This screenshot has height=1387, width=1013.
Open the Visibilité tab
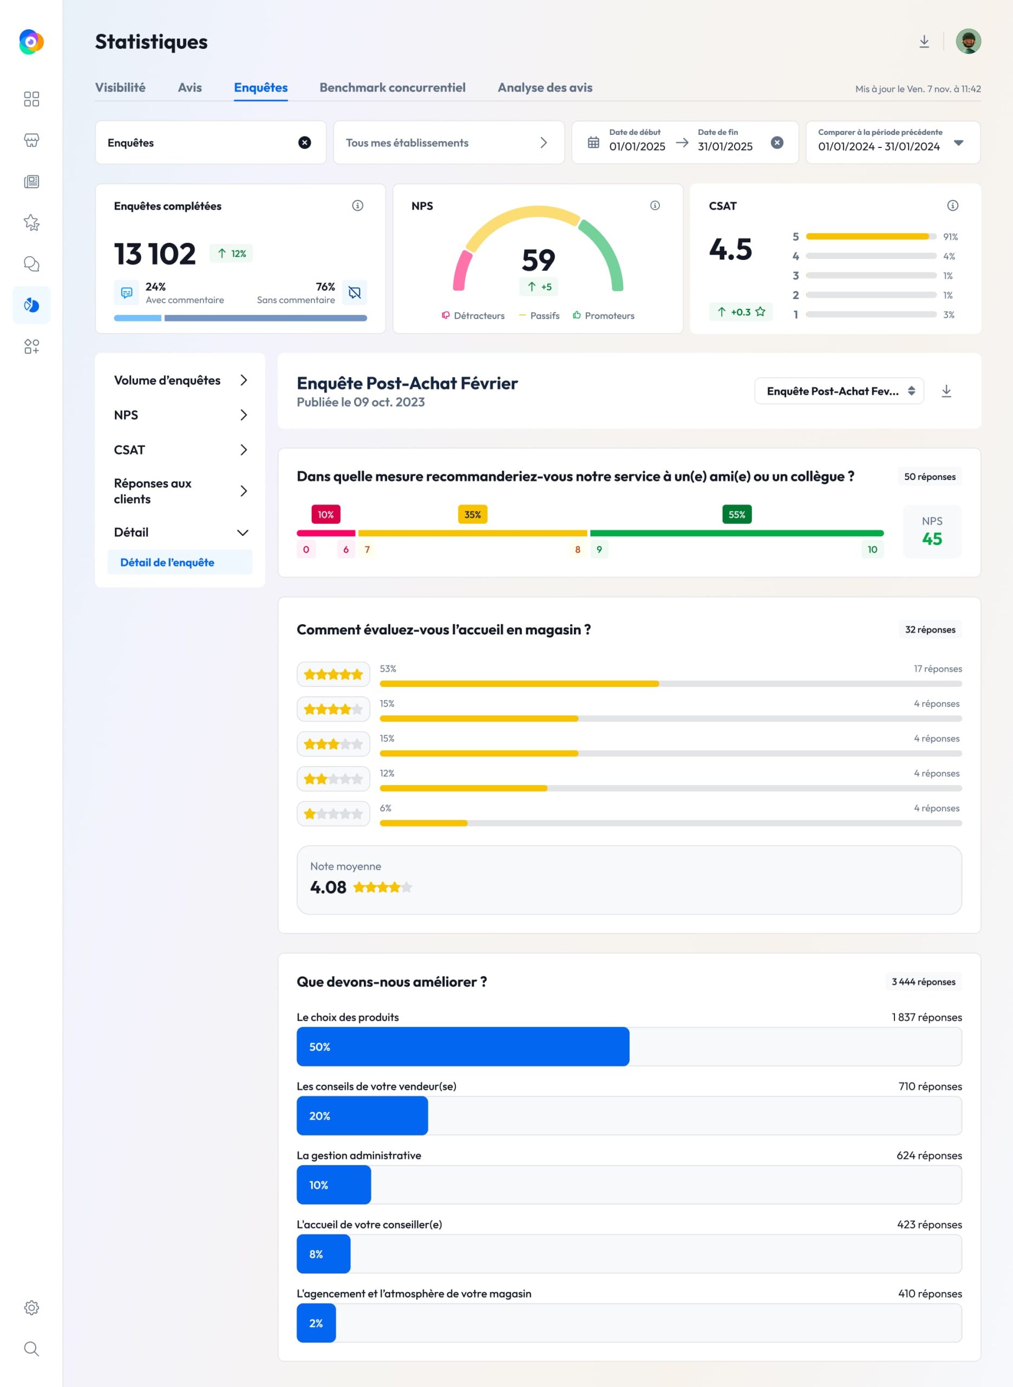[120, 88]
